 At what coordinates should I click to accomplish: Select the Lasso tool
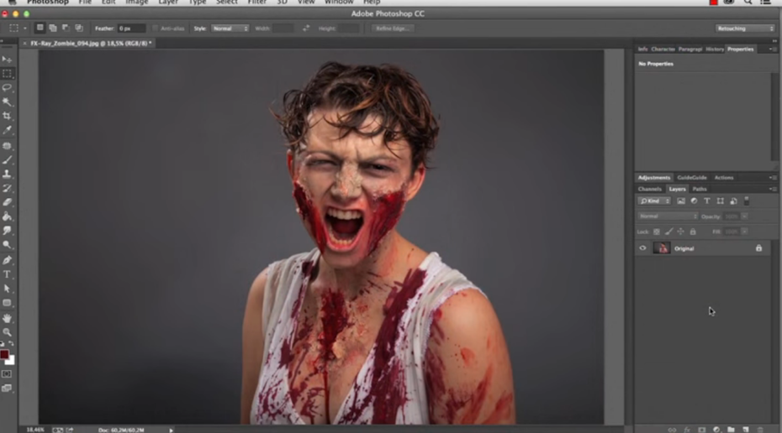[7, 87]
